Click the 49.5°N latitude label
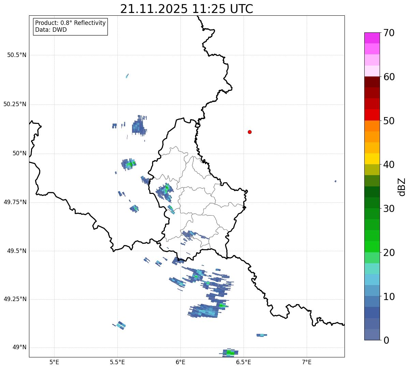The height and width of the screenshot is (369, 410). 17,251
